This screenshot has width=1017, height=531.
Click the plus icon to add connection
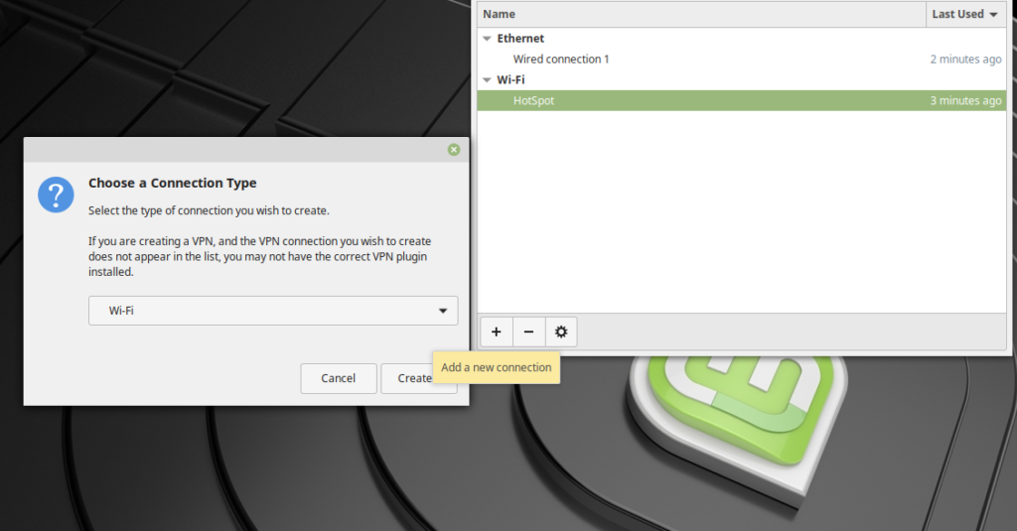point(497,332)
